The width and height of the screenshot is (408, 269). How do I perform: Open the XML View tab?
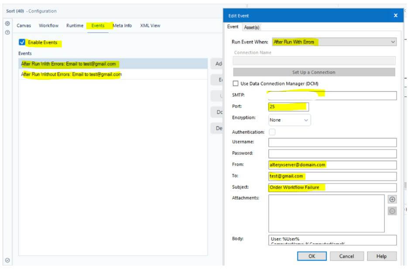150,25
